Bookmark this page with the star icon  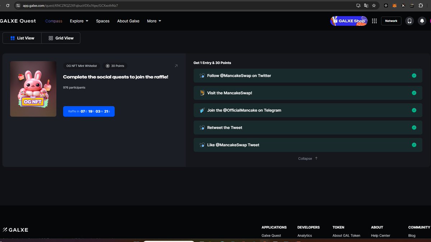[x=374, y=5]
